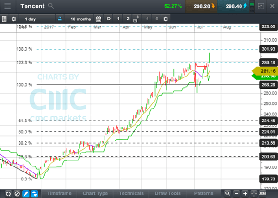
Task: Open the Technicals menu
Action: click(131, 193)
